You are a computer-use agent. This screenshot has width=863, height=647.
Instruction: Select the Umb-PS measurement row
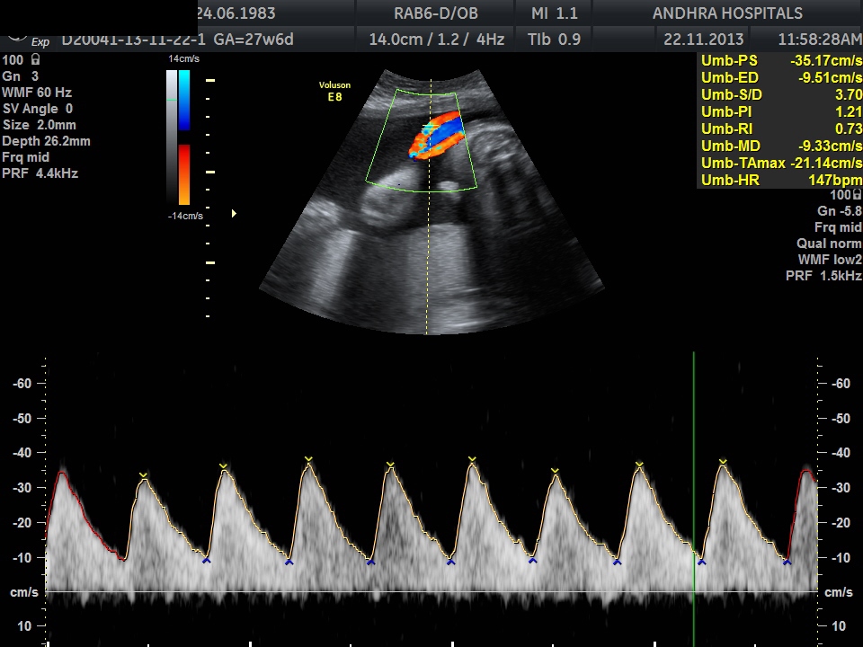[780, 61]
